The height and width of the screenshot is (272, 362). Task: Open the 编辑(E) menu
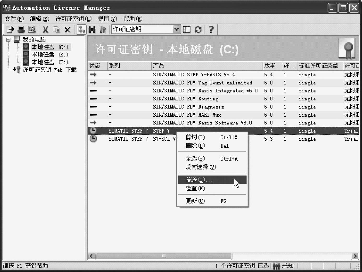coord(39,19)
